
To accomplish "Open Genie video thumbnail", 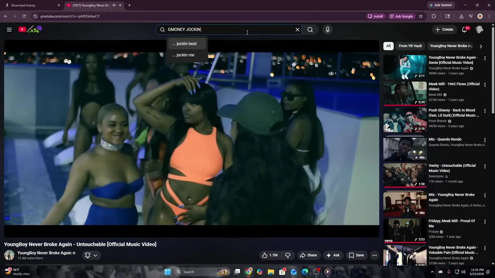I will [x=405, y=67].
